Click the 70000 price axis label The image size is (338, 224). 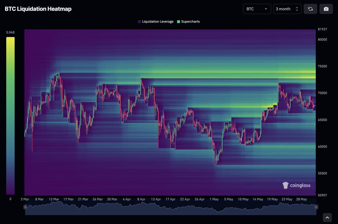click(x=323, y=93)
